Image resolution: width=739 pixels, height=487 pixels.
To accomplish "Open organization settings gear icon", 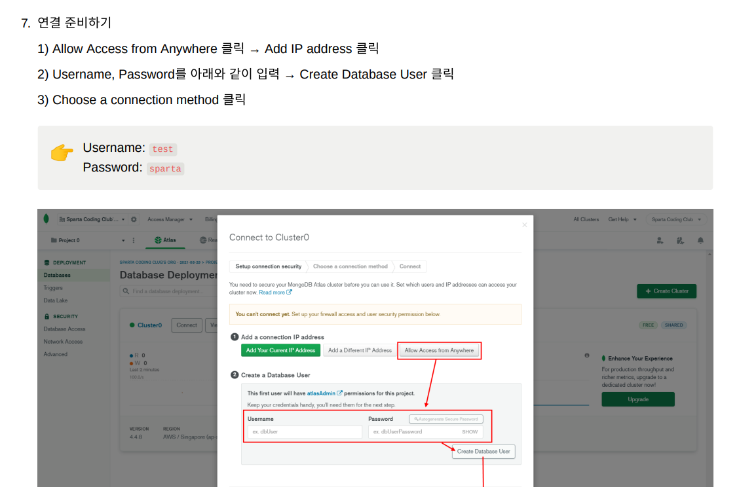I will 134,219.
